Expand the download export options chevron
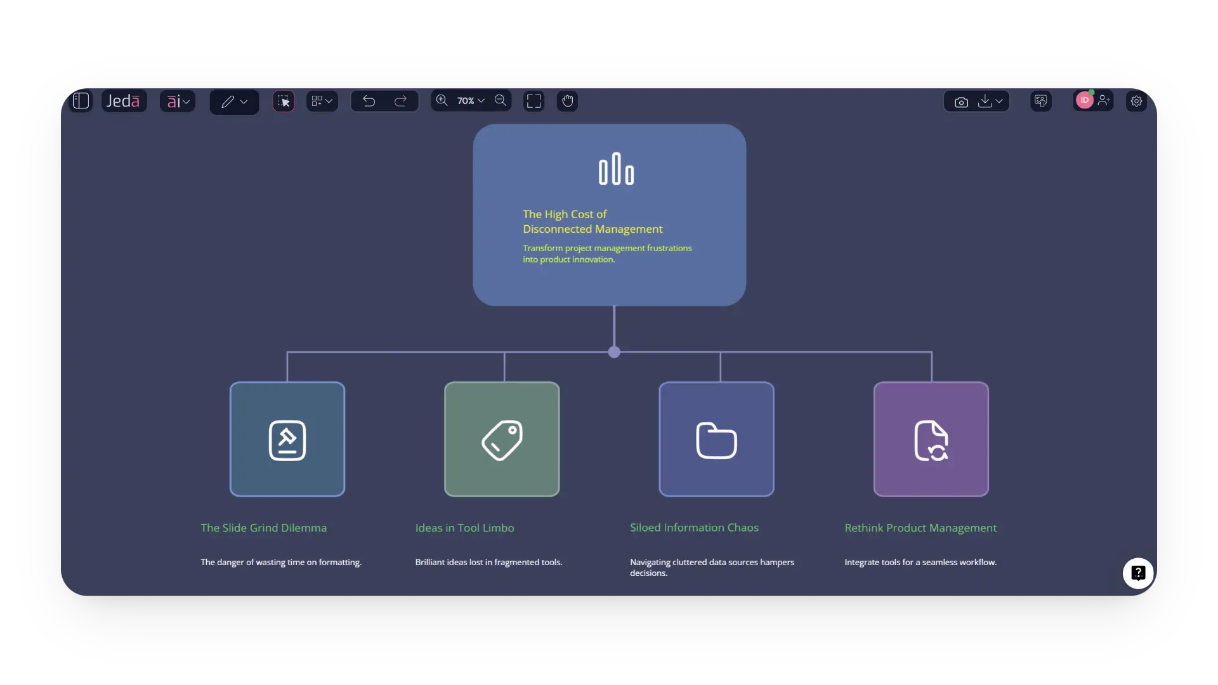 coord(999,101)
